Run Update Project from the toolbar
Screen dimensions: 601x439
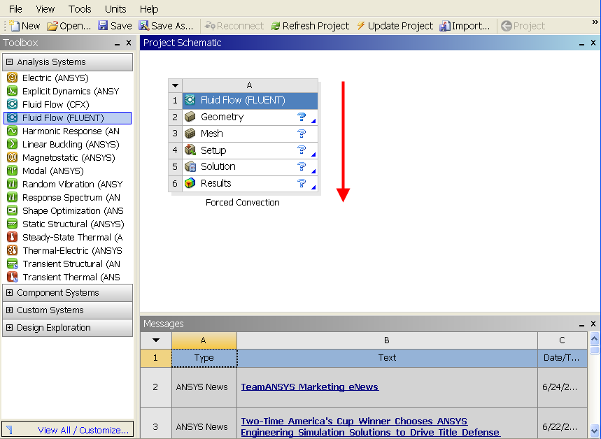(395, 26)
